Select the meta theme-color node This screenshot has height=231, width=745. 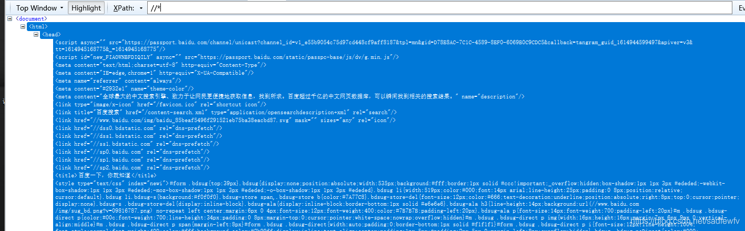pos(118,88)
